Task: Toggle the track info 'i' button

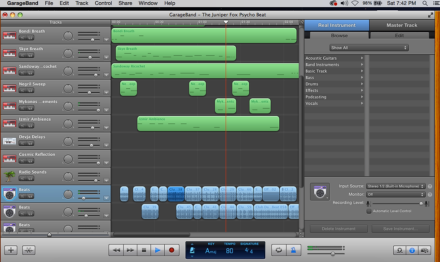Action: tap(412, 250)
